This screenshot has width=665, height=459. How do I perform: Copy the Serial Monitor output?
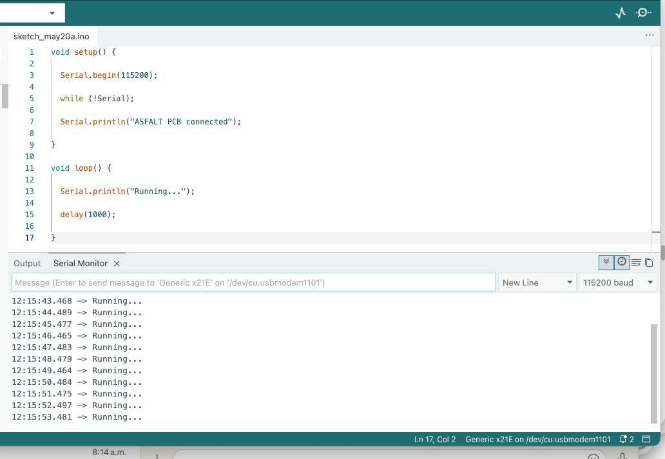[649, 262]
